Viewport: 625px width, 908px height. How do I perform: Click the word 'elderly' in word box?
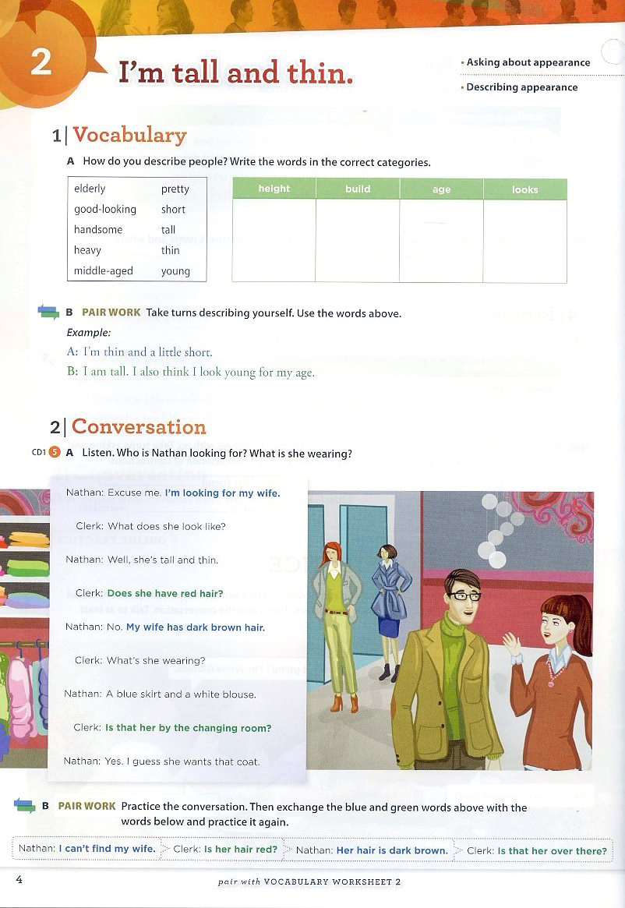(x=90, y=188)
